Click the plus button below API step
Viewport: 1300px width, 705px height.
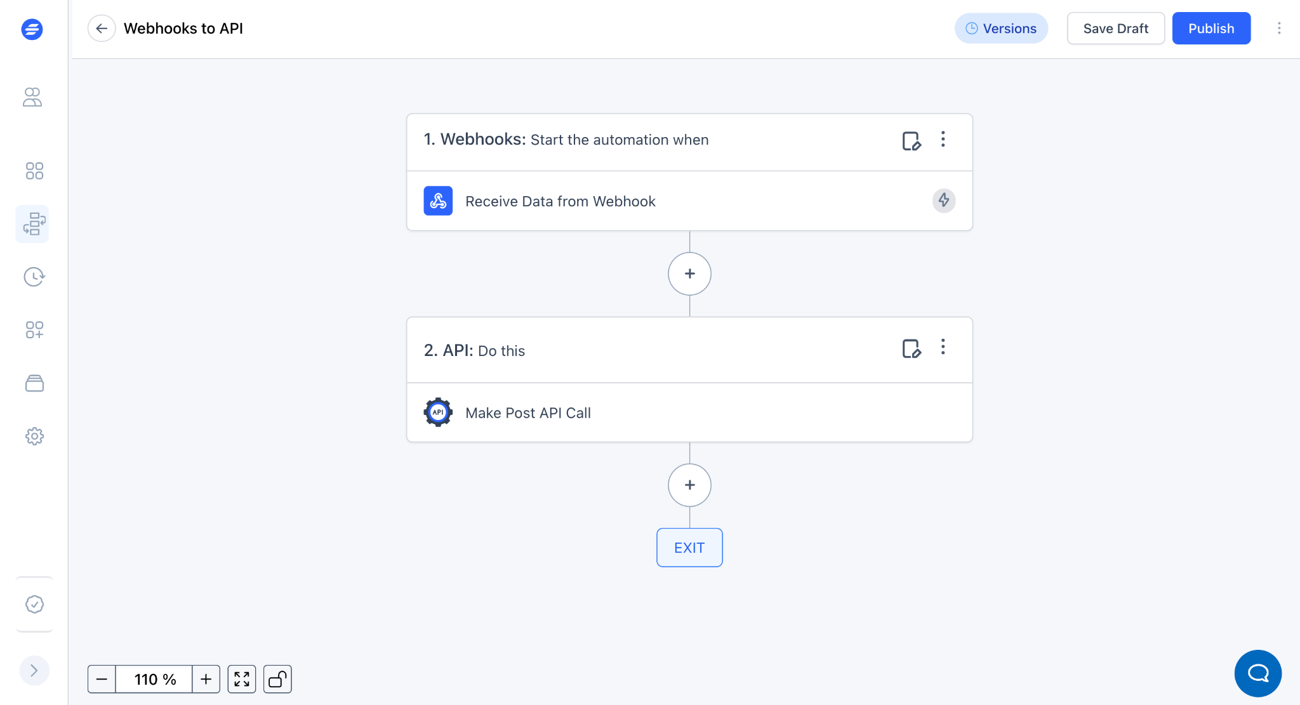pyautogui.click(x=689, y=484)
